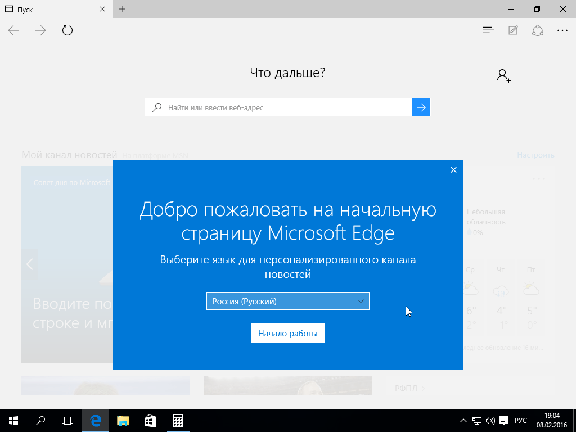This screenshot has height=432, width=576.
Task: Close the Пуск tab
Action: tap(102, 9)
